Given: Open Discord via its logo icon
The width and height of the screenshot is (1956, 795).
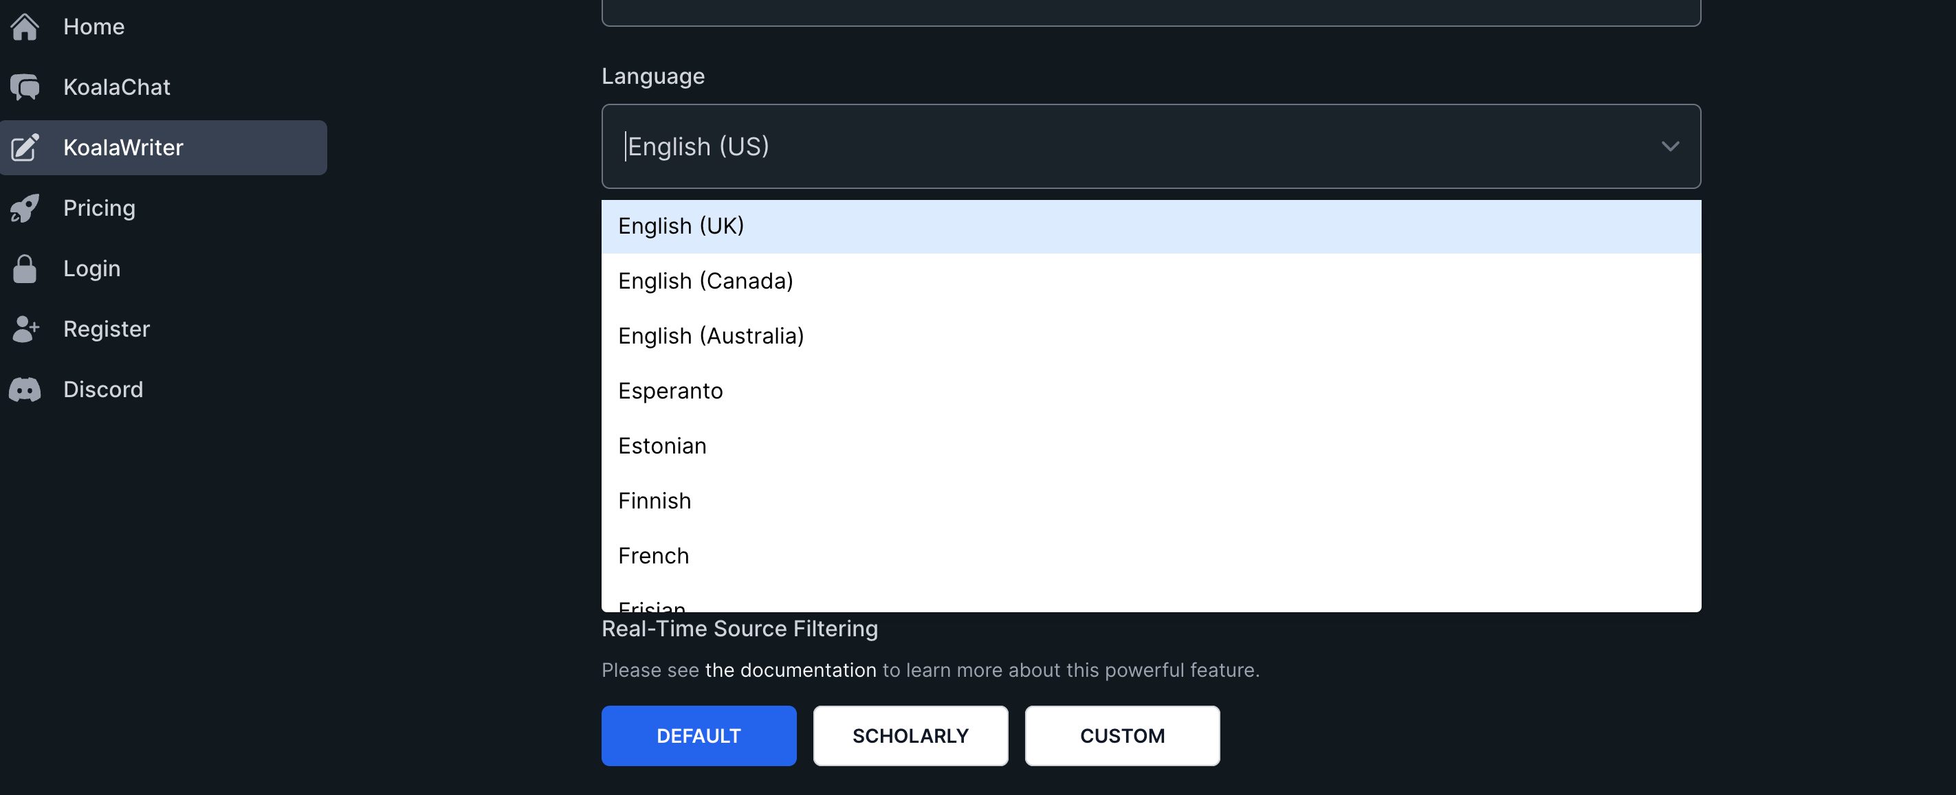Looking at the screenshot, I should [x=24, y=389].
